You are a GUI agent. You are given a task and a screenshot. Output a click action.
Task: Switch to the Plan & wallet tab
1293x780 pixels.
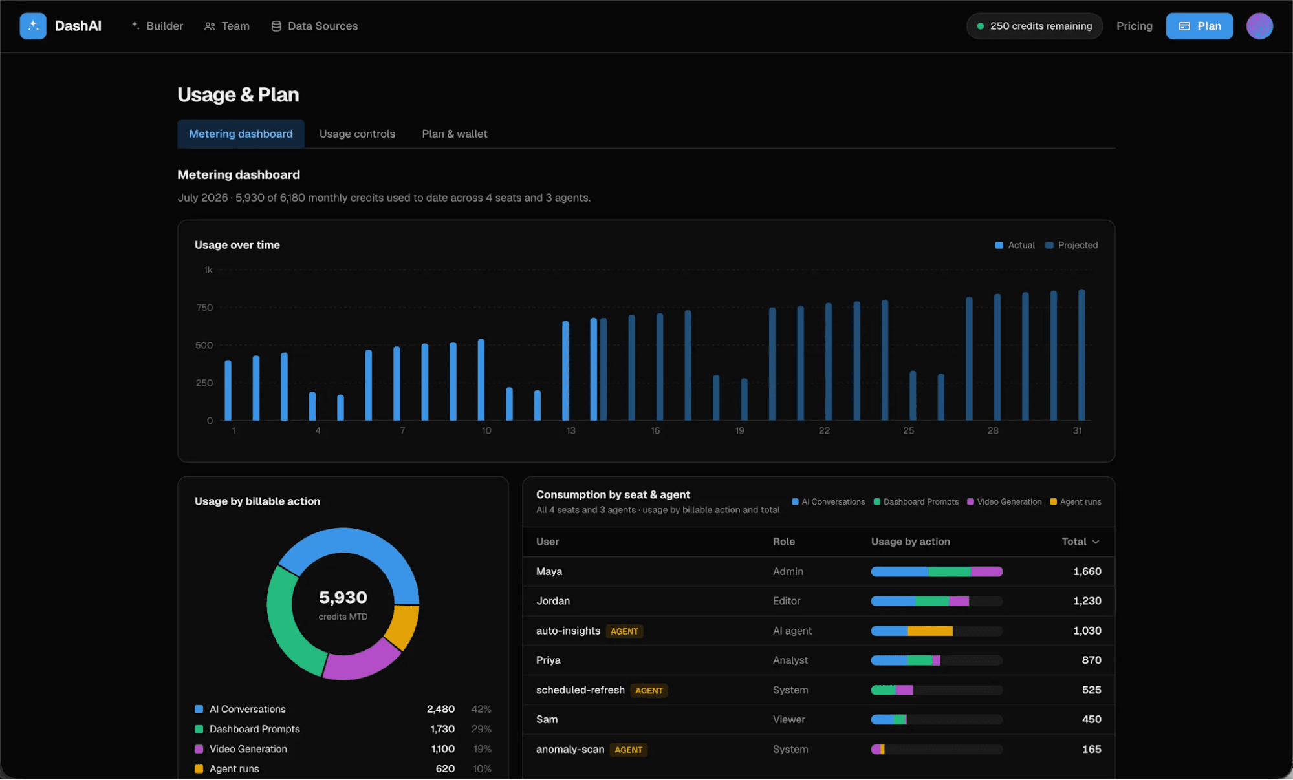pos(455,134)
